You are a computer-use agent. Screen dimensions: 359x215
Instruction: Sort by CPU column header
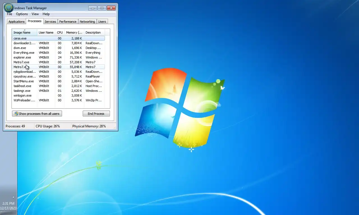[x=60, y=32]
